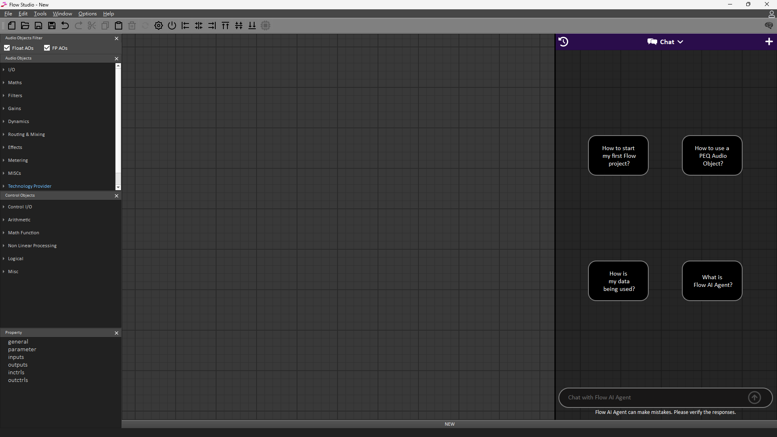Click the power icon in toolbar
This screenshot has width=777, height=437.
[172, 25]
